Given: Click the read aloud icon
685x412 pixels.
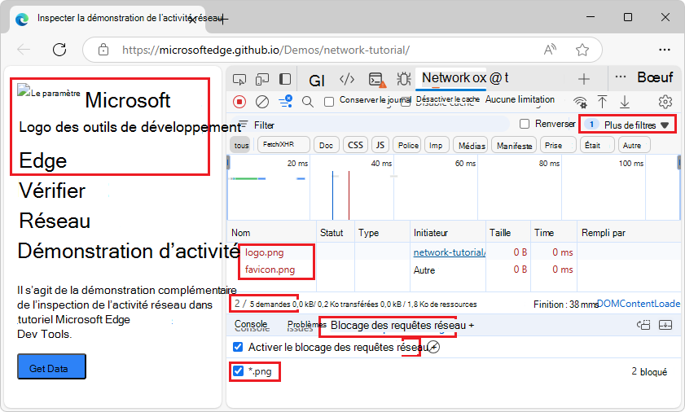Looking at the screenshot, I should click(x=550, y=50).
